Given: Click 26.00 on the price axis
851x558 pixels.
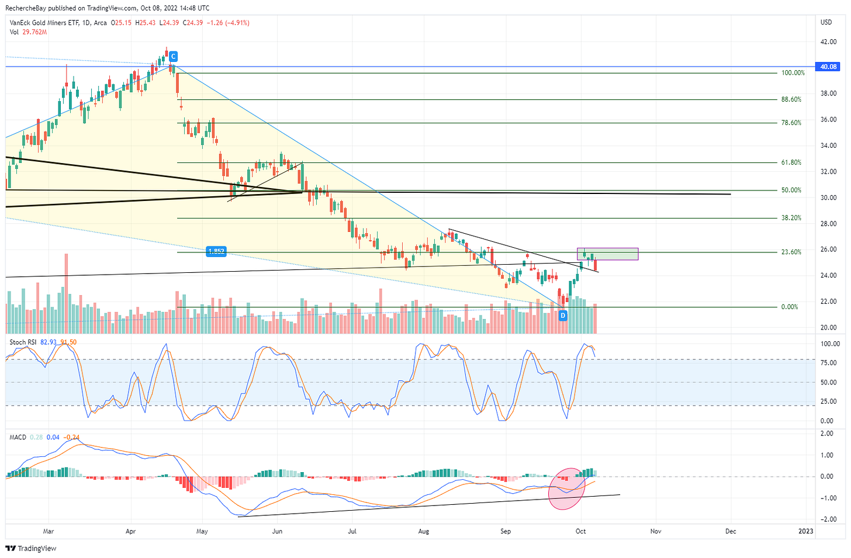Looking at the screenshot, I should pyautogui.click(x=828, y=249).
